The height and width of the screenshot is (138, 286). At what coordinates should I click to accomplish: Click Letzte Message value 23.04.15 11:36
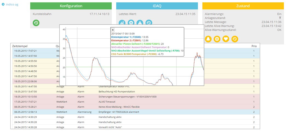271,22
